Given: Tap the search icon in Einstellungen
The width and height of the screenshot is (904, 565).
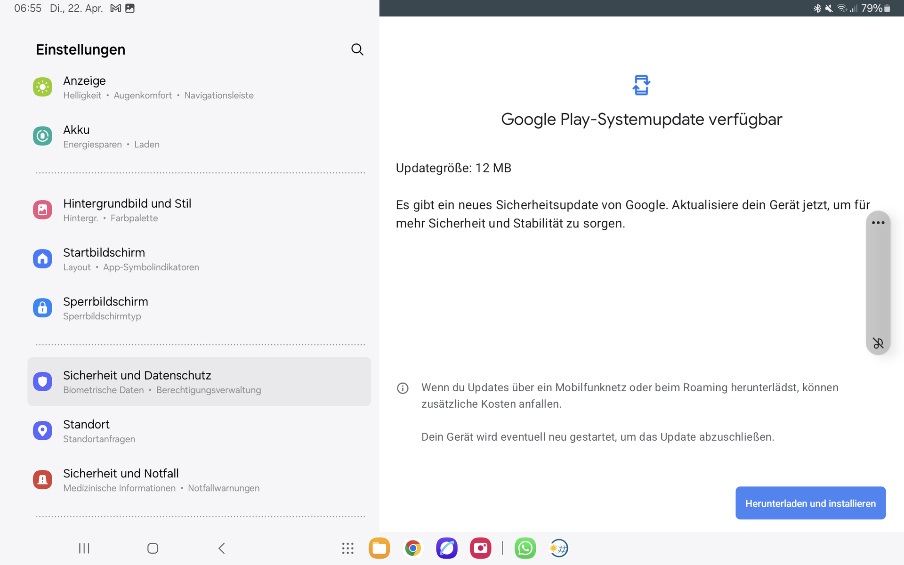Looking at the screenshot, I should pos(357,49).
